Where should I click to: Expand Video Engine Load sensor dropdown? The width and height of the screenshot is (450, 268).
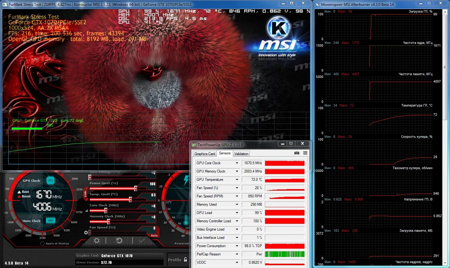(237, 229)
